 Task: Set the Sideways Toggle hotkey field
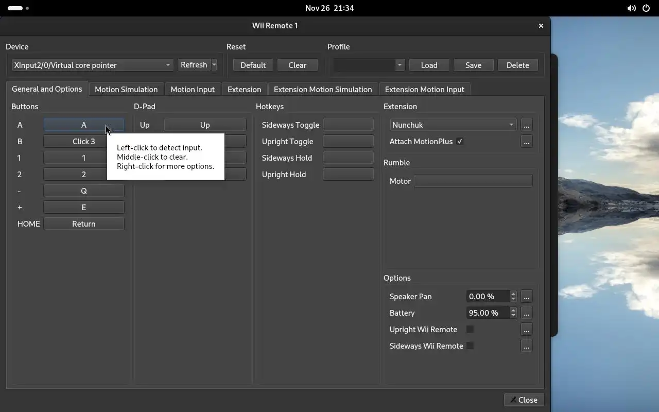(349, 125)
